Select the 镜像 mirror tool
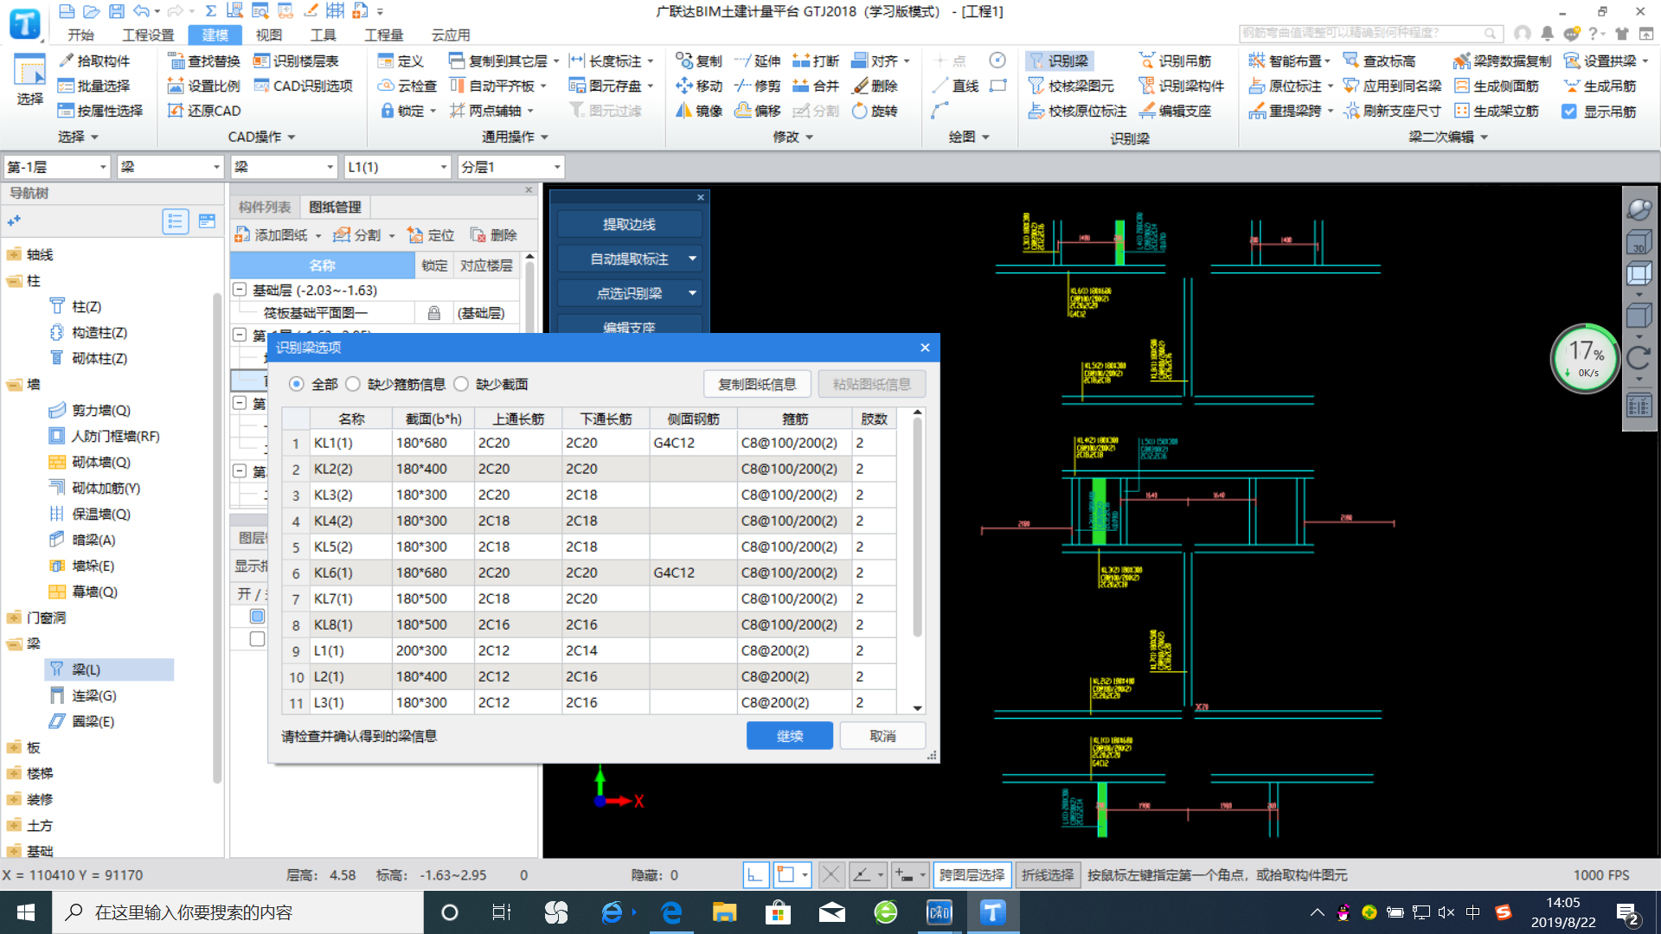Image resolution: width=1661 pixels, height=934 pixels. coord(699,111)
